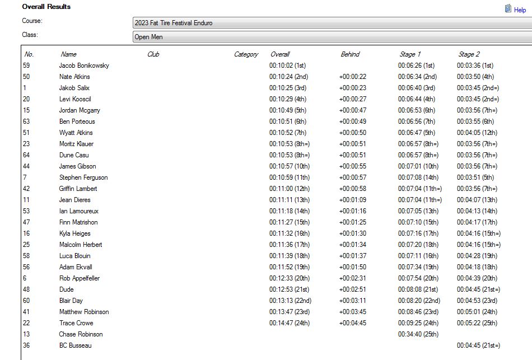Click the Behind column header
532x360 pixels.
click(x=350, y=54)
